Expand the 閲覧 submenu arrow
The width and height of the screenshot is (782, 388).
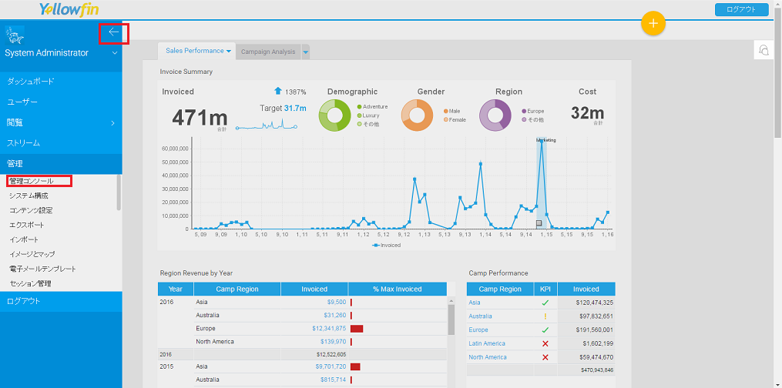(x=112, y=123)
